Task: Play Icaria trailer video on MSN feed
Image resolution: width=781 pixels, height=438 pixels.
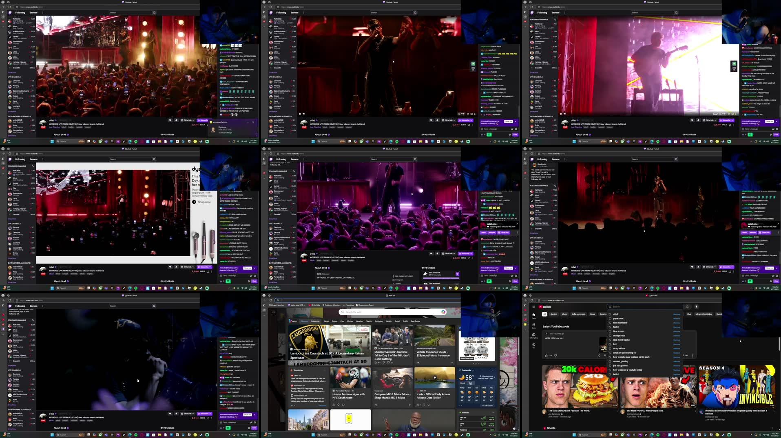Action: [434, 377]
